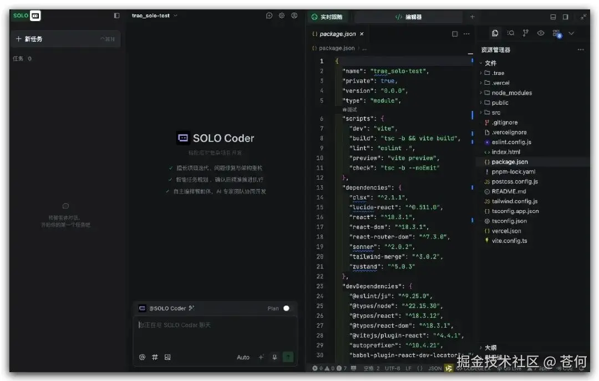The image size is (599, 381).
Task: Insert an @ mention in chat
Action: 142,357
